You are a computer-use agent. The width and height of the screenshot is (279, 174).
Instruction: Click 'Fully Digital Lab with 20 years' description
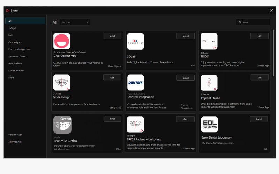(150, 62)
